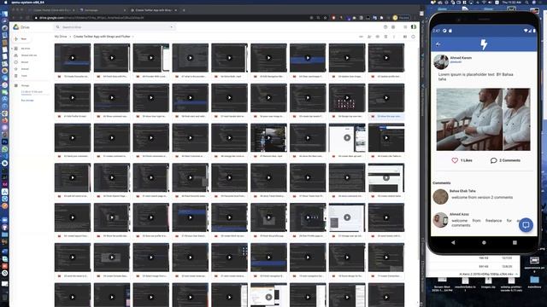Like the post with the heart icon
Image resolution: width=547 pixels, height=307 pixels.
coord(455,160)
